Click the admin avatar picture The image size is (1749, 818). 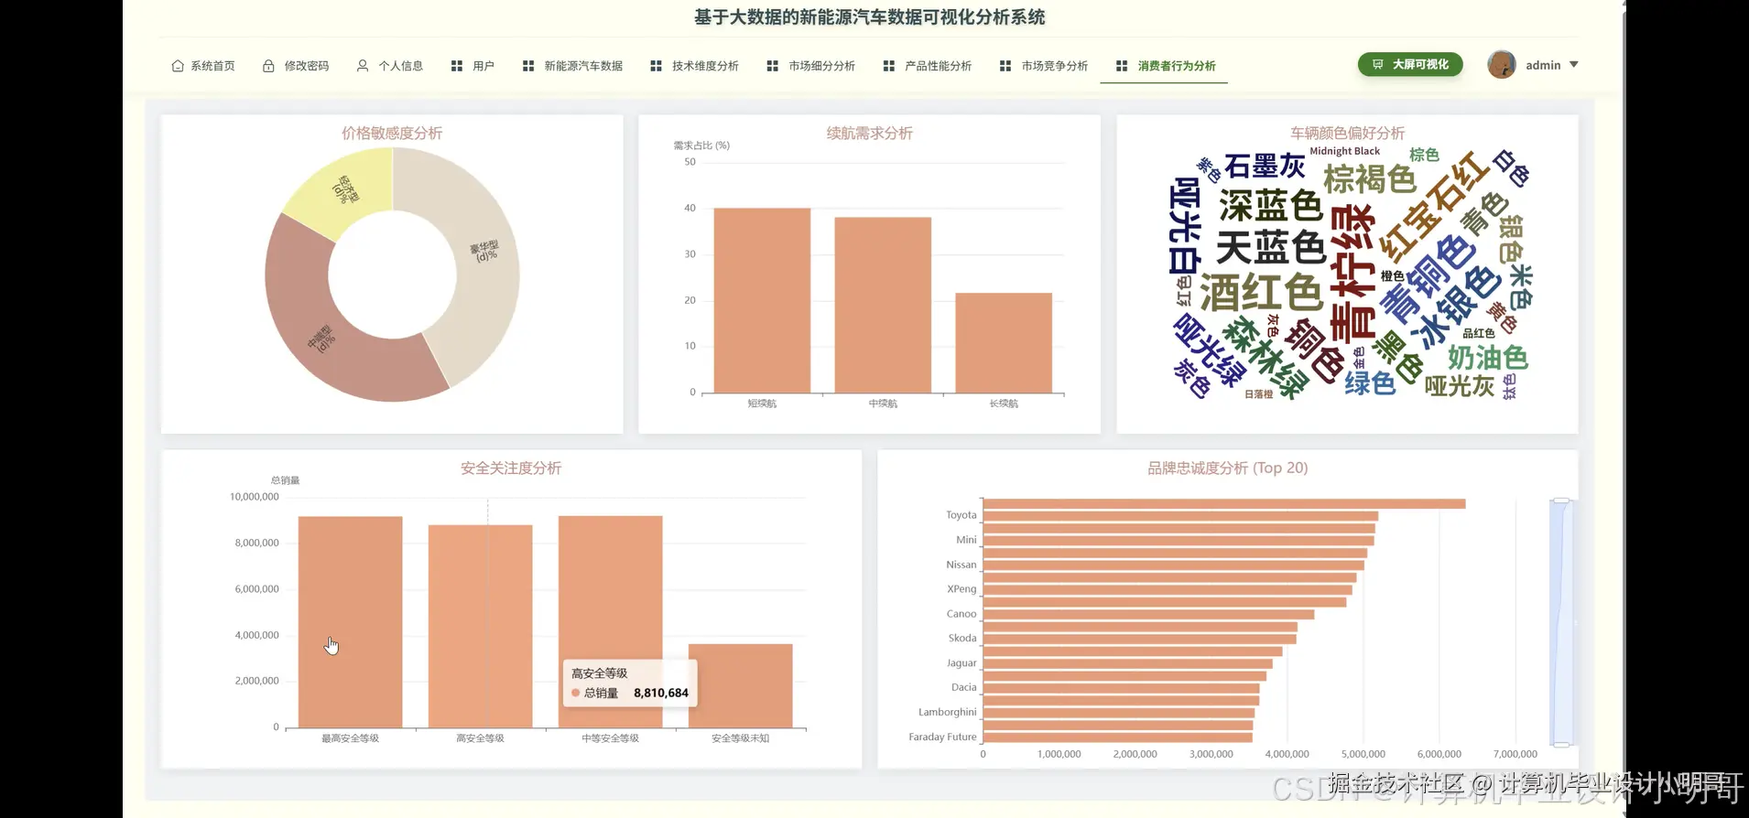[1502, 64]
